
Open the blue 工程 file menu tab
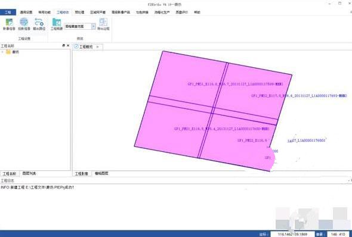pos(8,12)
